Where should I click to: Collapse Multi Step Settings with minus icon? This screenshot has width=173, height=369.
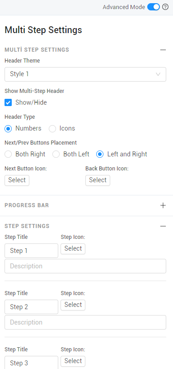click(x=163, y=50)
